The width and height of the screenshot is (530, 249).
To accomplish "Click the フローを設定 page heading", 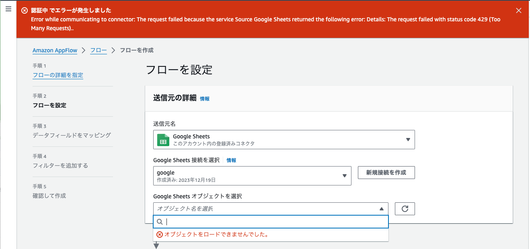I will pos(179,70).
